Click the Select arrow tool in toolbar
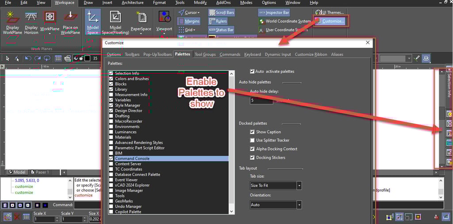This screenshot has height=224, width=453. click(8, 58)
